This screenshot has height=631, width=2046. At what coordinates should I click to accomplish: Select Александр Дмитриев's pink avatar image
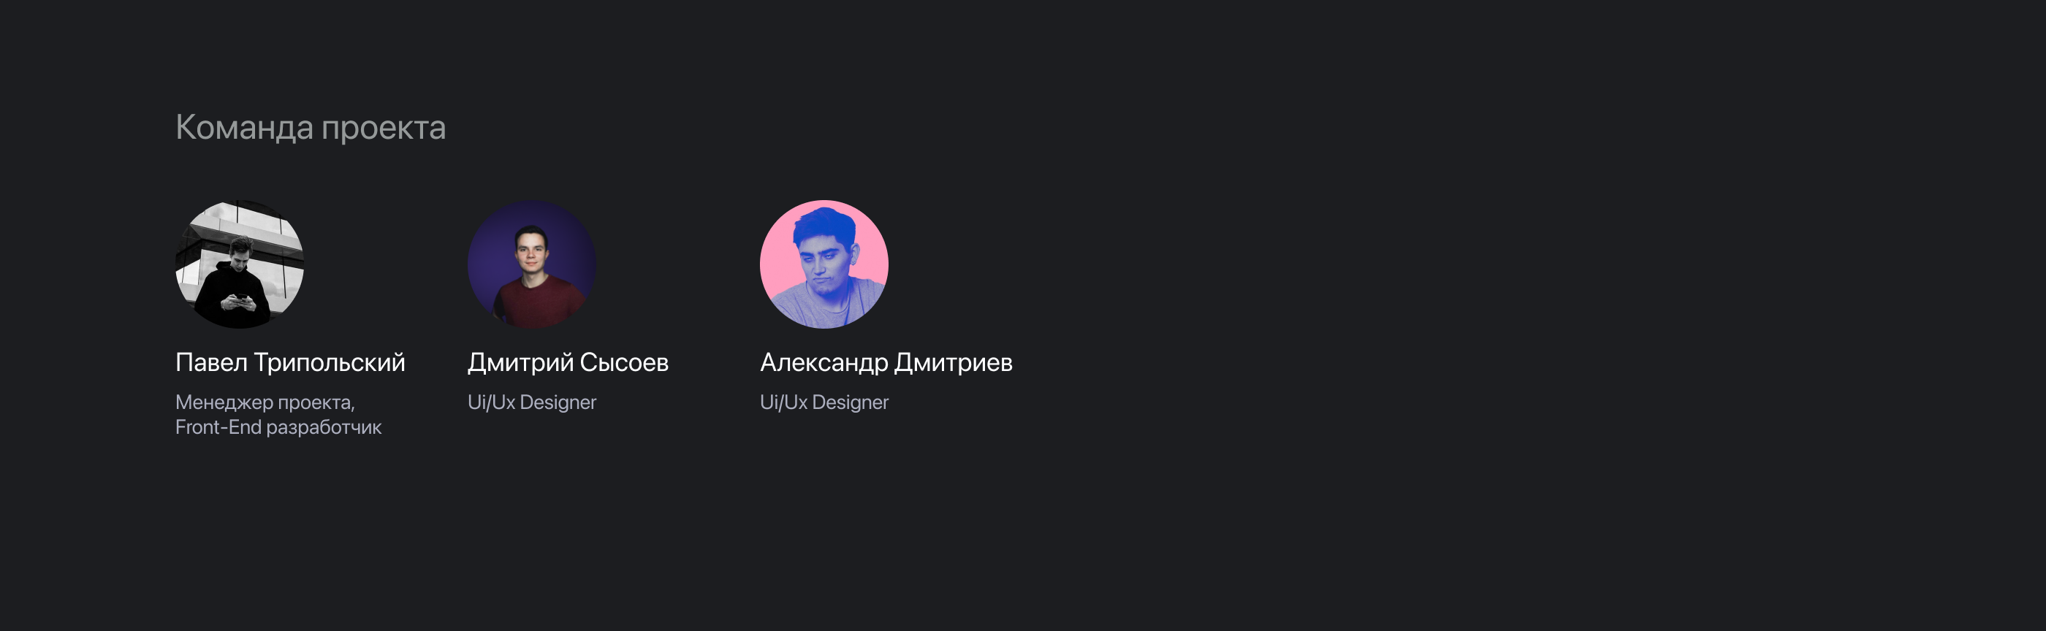[824, 264]
